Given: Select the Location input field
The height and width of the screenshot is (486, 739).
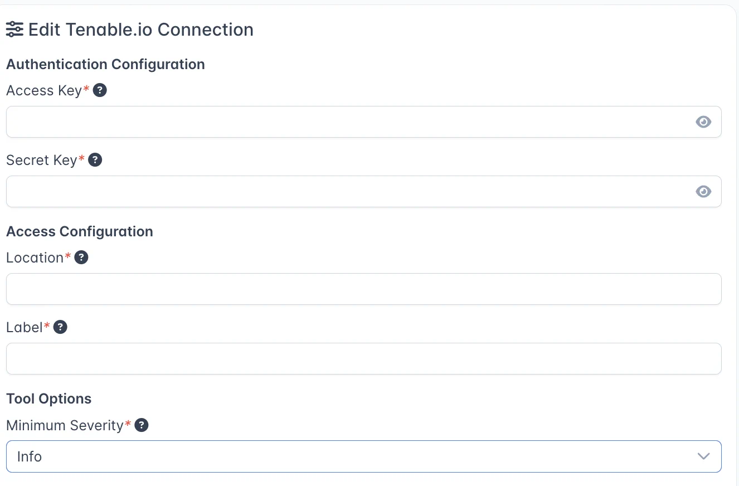Looking at the screenshot, I should tap(363, 289).
